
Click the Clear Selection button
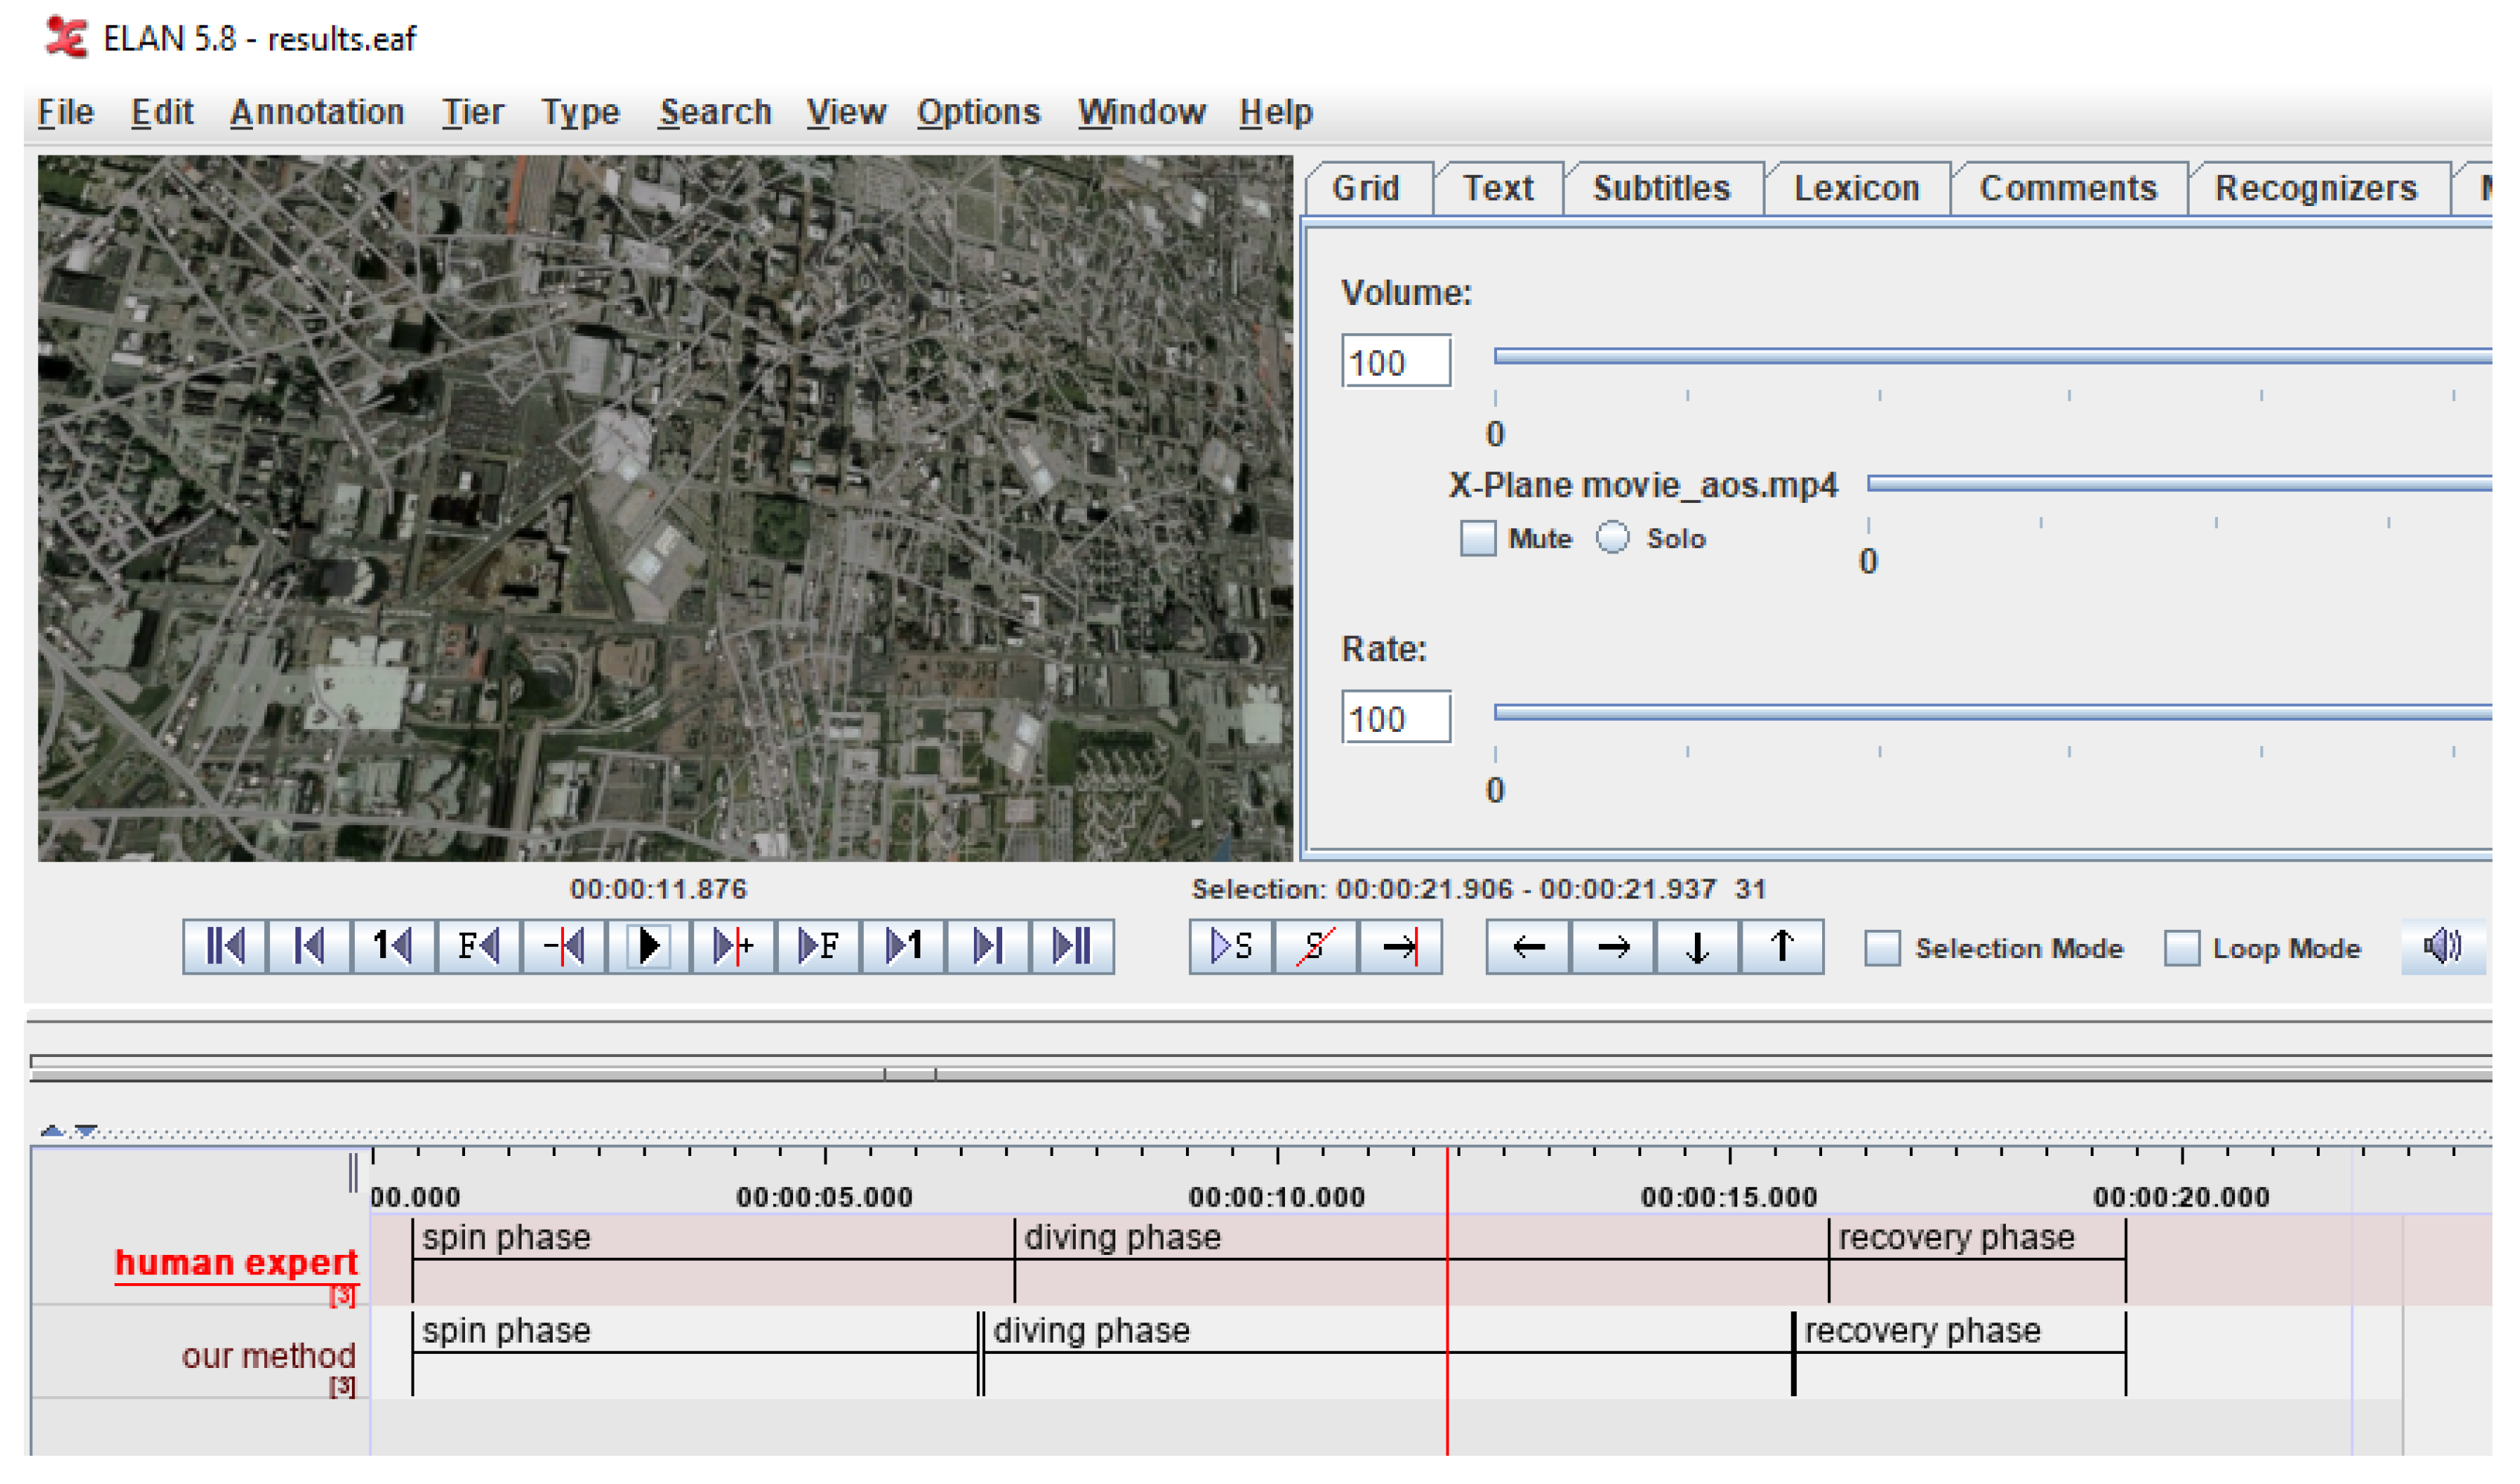(x=1315, y=946)
